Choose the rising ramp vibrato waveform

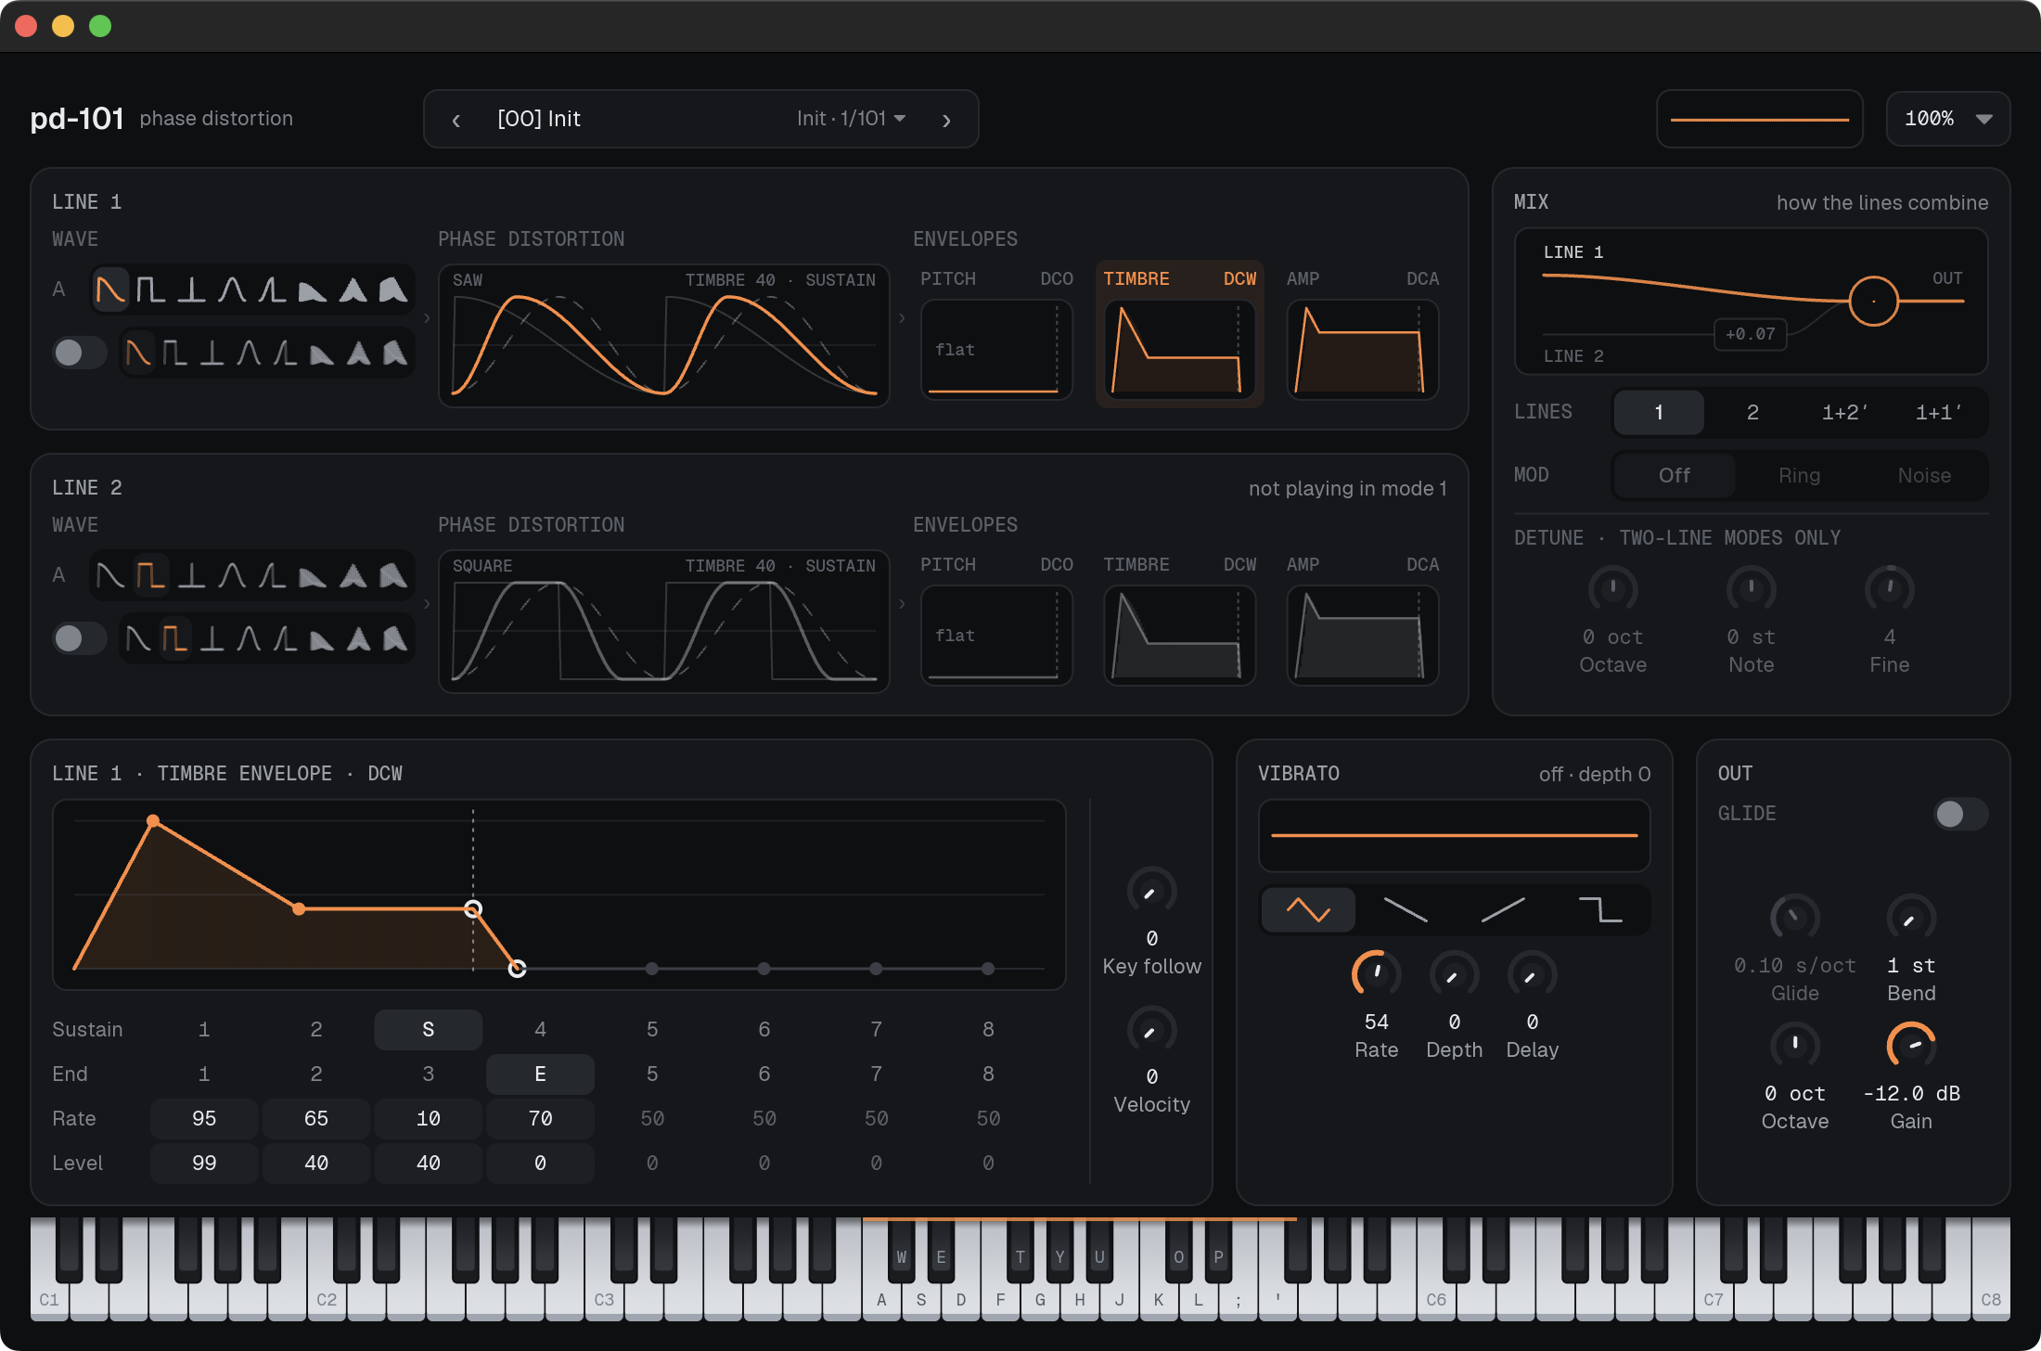[1503, 909]
